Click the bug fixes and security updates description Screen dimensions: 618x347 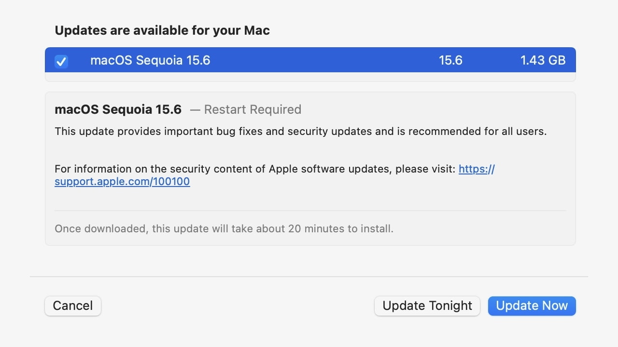[300, 131]
